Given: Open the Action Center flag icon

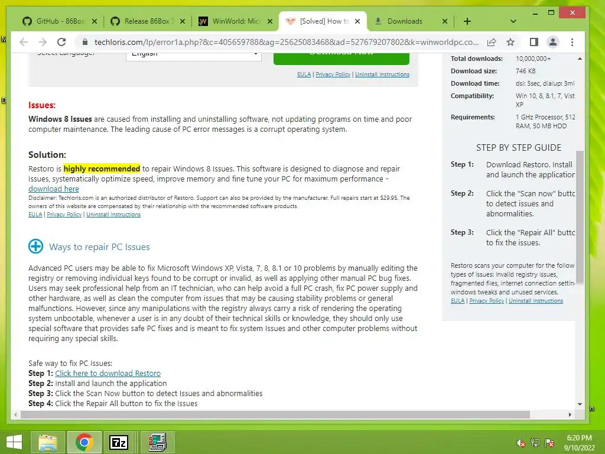Looking at the screenshot, I should (x=549, y=443).
